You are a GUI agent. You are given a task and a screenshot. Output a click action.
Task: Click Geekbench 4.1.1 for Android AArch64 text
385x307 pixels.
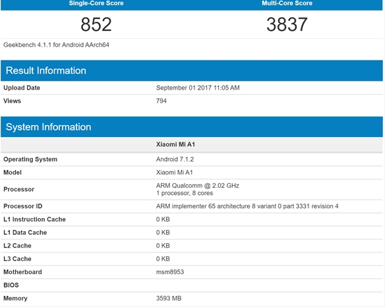pos(56,45)
